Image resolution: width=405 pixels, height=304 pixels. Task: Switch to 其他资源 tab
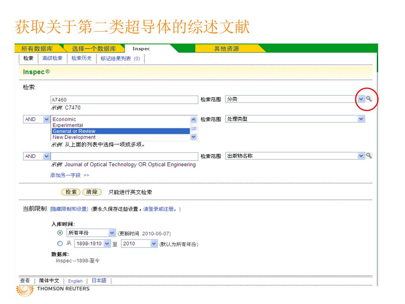(227, 49)
